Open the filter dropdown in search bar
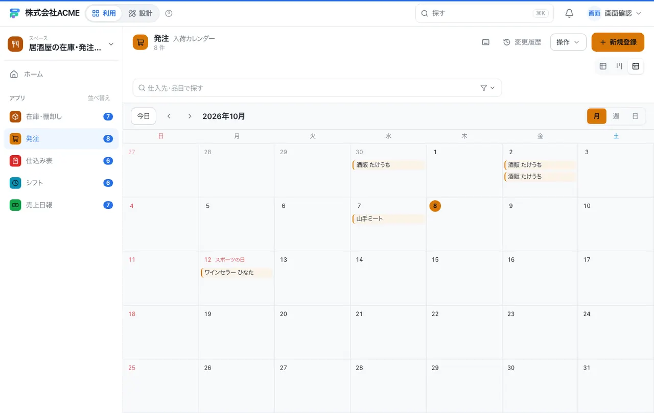 [x=488, y=88]
